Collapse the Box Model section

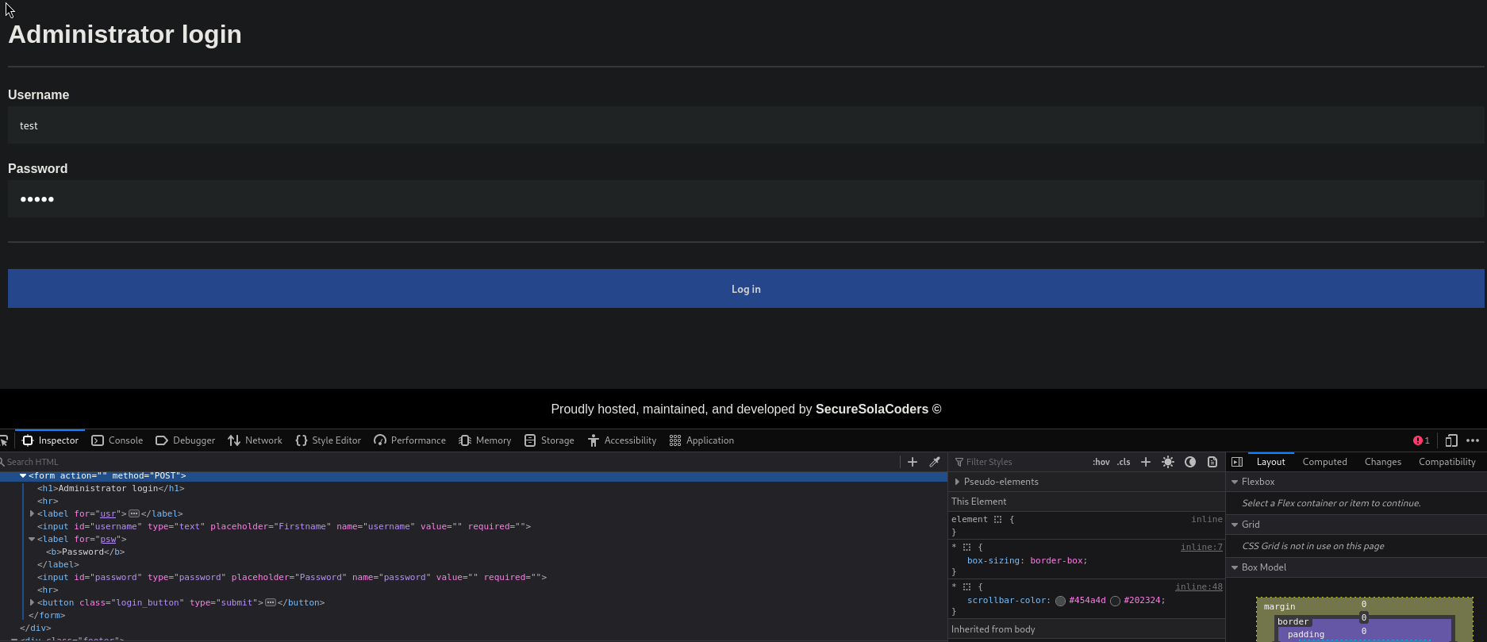pos(1235,567)
